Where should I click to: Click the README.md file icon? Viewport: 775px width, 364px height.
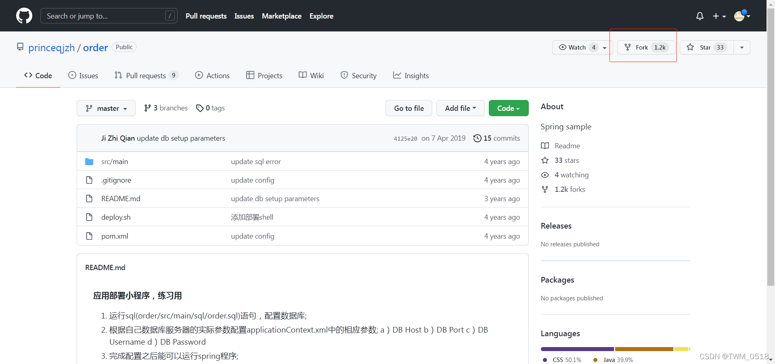pyautogui.click(x=89, y=199)
